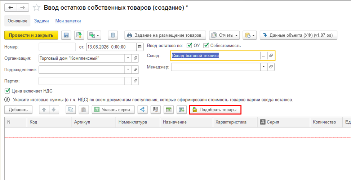351x180 pixels.
Task: Click the Количество column header
Action: [x=326, y=122]
